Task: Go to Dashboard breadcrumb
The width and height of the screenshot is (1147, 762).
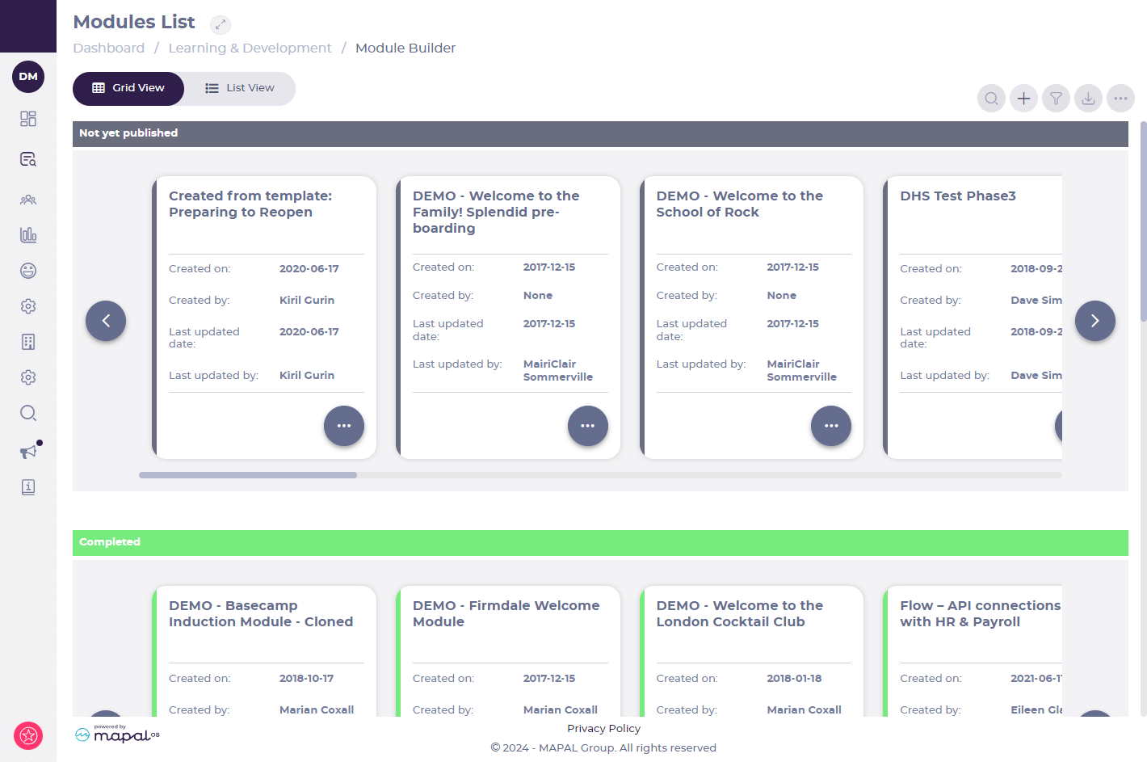Action: point(109,48)
